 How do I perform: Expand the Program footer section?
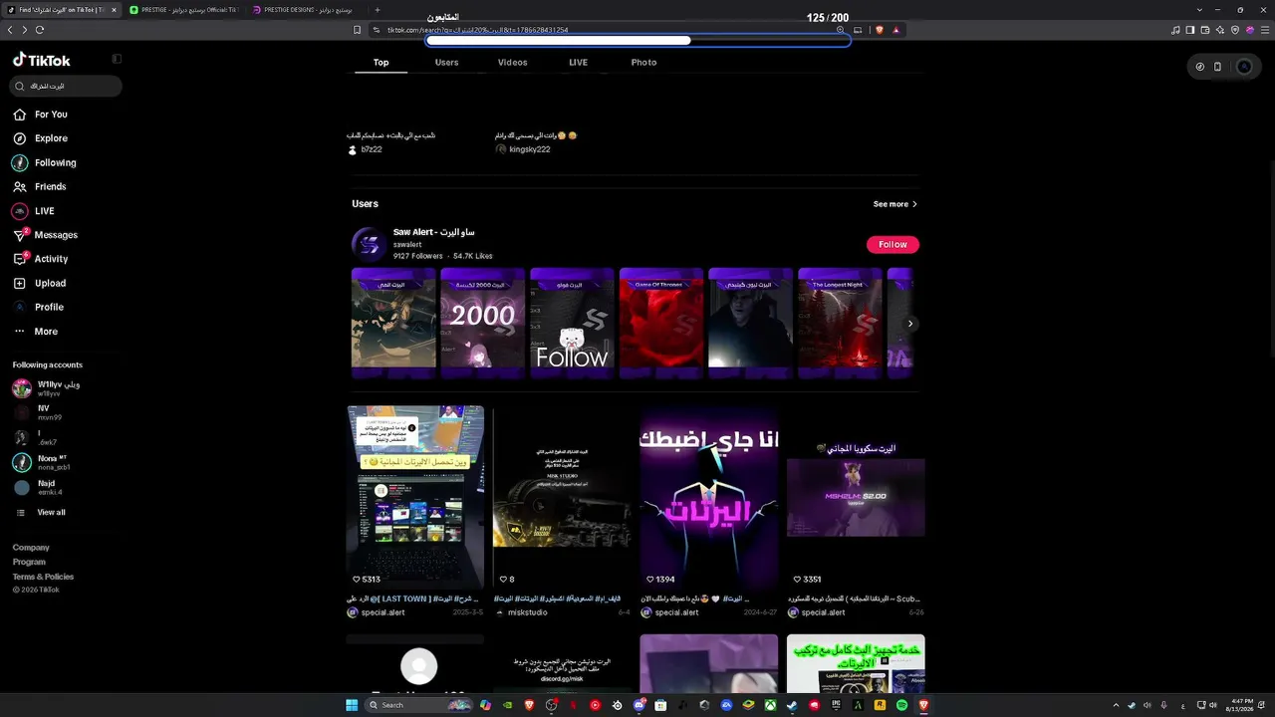coord(29,562)
